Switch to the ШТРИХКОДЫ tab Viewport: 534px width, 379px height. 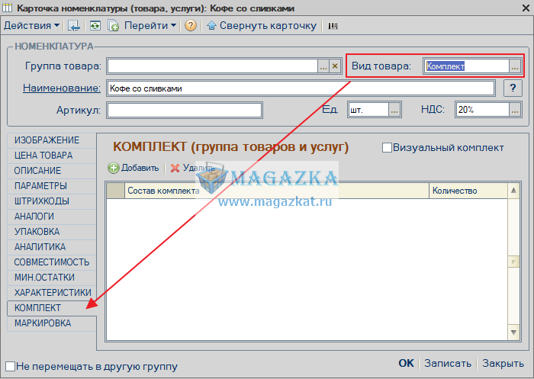pyautogui.click(x=52, y=201)
